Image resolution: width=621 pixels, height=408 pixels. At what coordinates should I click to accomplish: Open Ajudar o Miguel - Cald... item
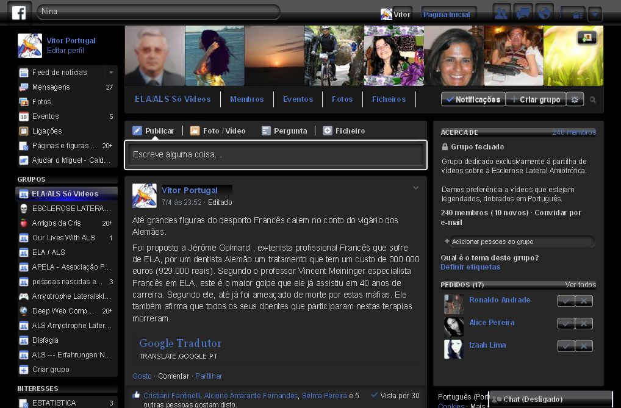(x=67, y=160)
